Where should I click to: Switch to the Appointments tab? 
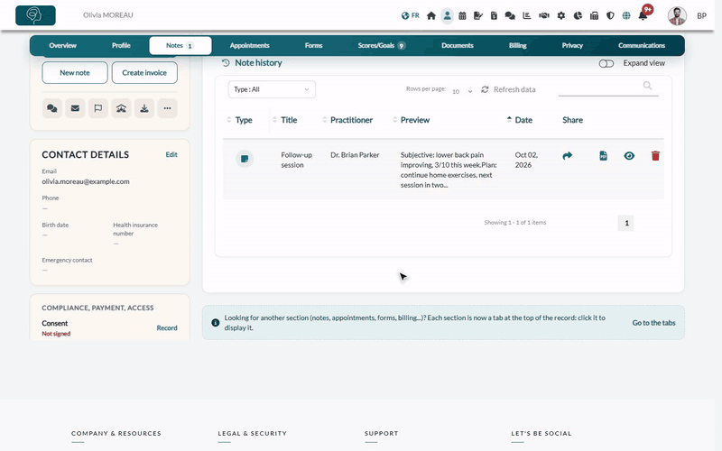pyautogui.click(x=250, y=46)
